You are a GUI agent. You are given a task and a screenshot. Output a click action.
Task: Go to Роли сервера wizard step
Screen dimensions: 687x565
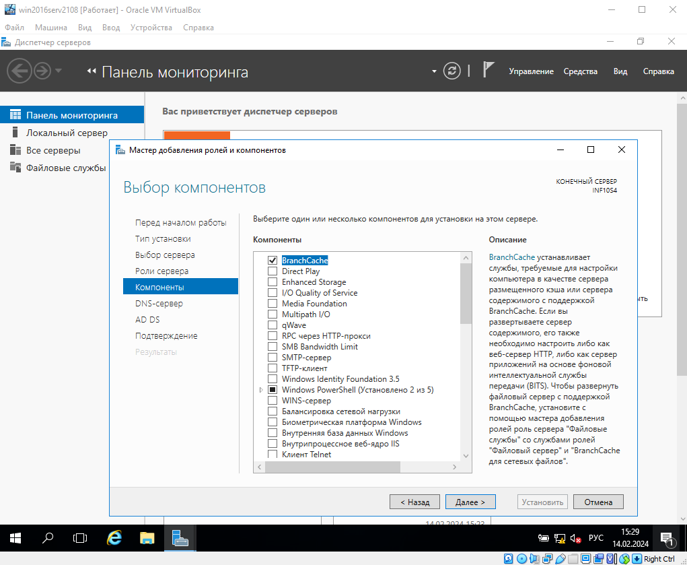[161, 271]
